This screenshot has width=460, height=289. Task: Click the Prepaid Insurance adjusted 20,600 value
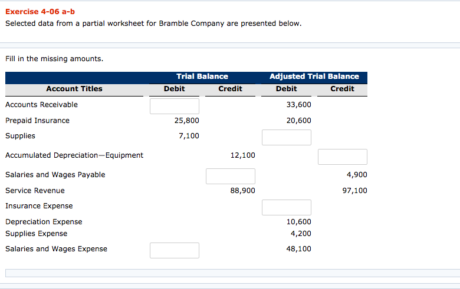[x=298, y=120]
